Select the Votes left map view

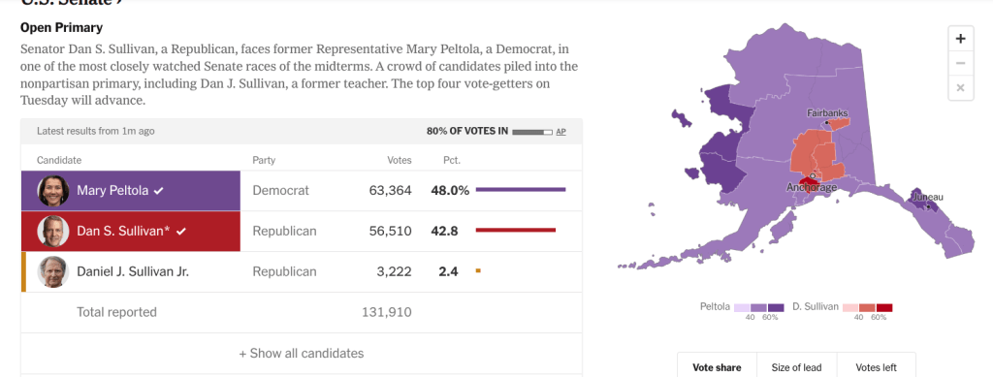click(x=876, y=367)
